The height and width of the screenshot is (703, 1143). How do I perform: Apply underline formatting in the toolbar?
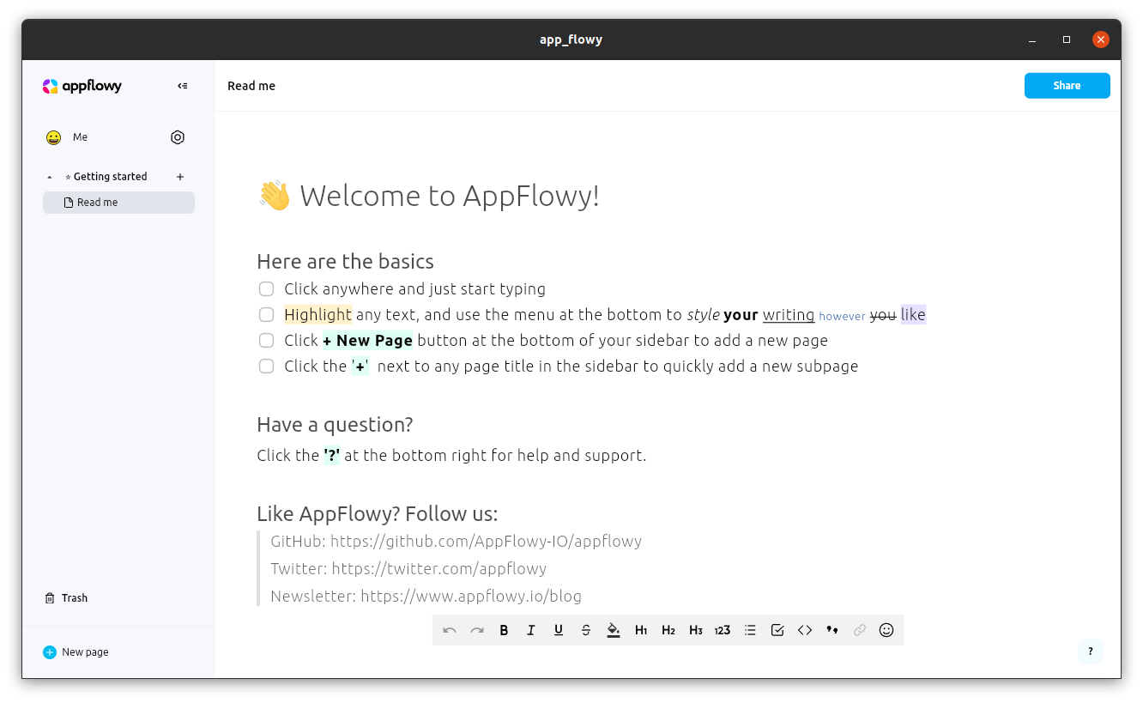coord(558,629)
